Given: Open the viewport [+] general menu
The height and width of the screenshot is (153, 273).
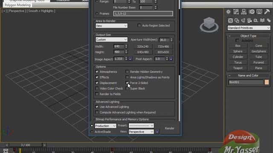Looking at the screenshot, I should [4, 11].
